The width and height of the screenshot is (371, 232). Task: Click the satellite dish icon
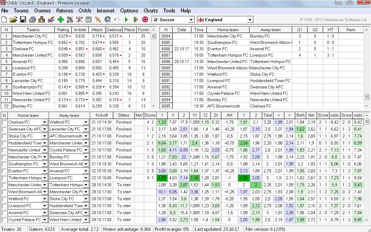(x=70, y=20)
